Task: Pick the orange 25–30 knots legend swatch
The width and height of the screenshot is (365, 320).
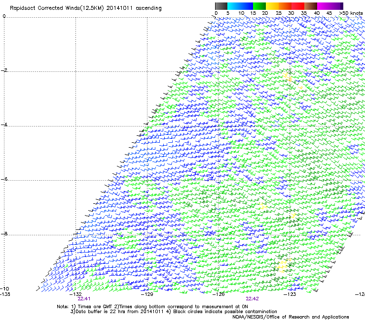Action: pos(285,6)
